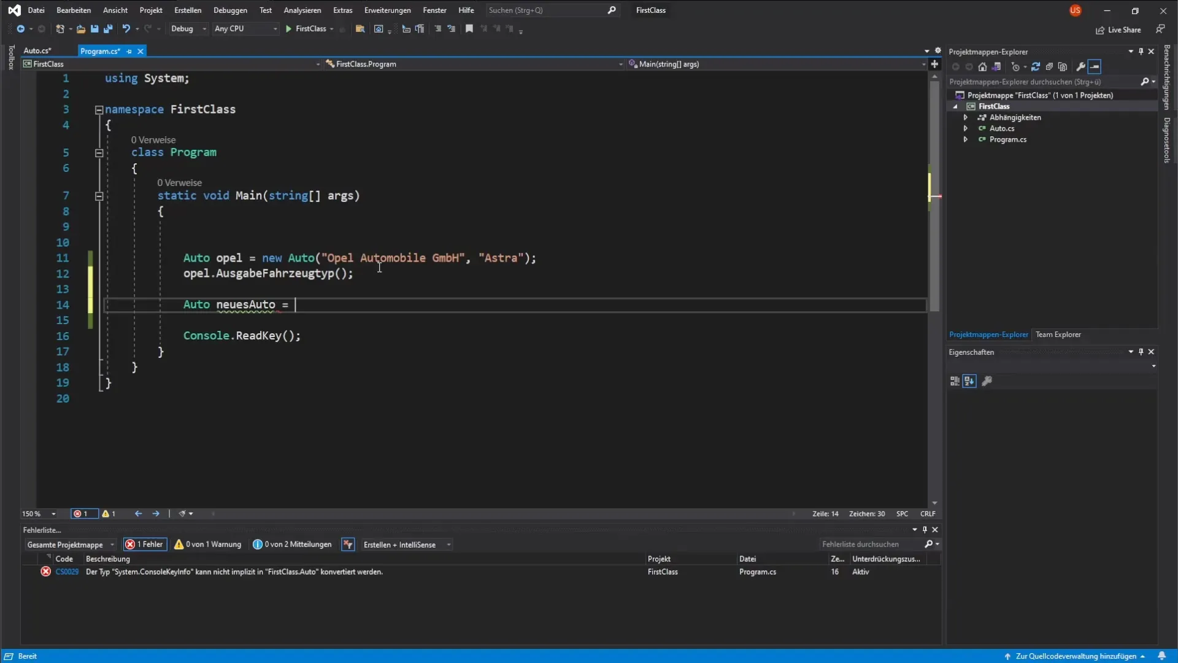Viewport: 1178px width, 663px height.
Task: Expand the Auto.cs node in tree
Action: point(966,128)
